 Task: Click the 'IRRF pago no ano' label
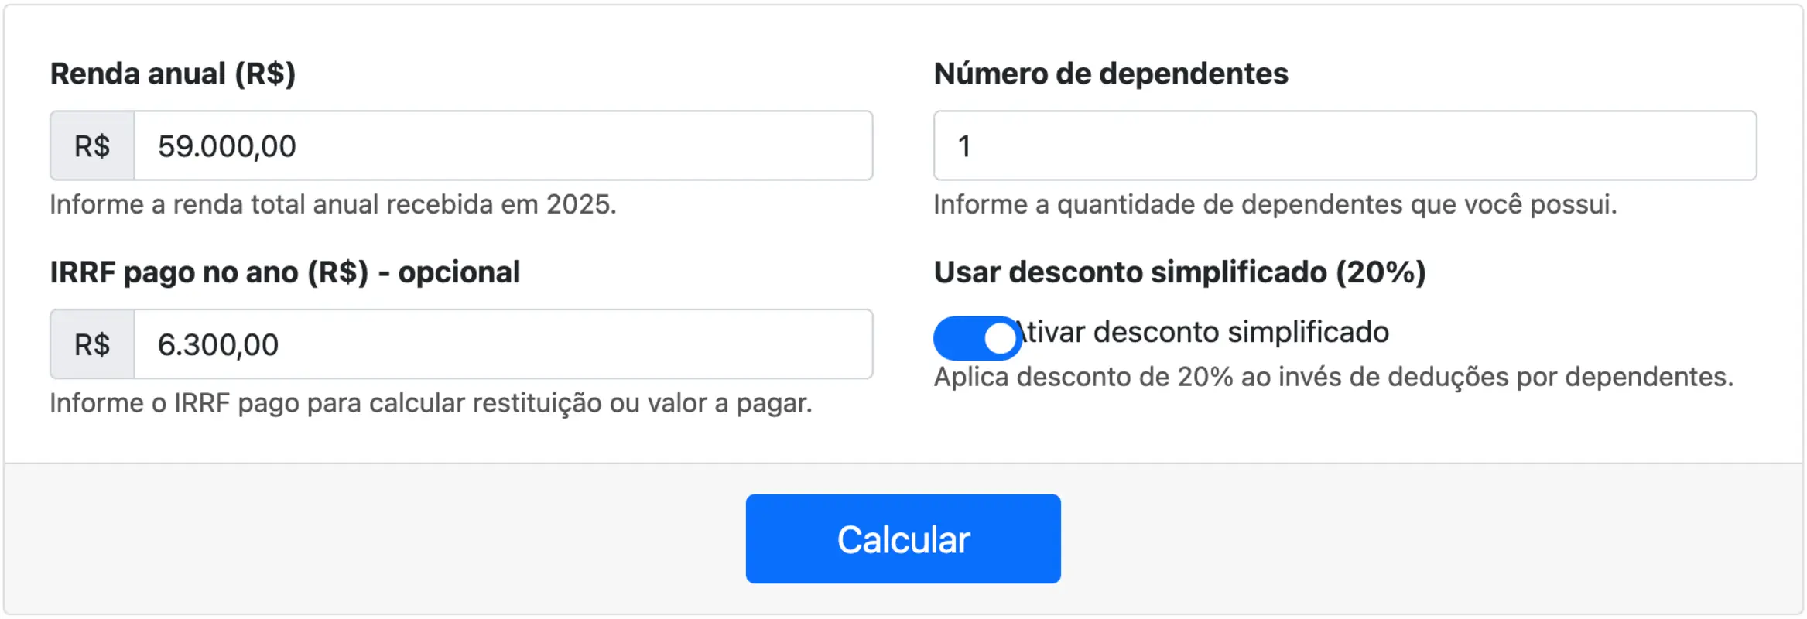(285, 272)
